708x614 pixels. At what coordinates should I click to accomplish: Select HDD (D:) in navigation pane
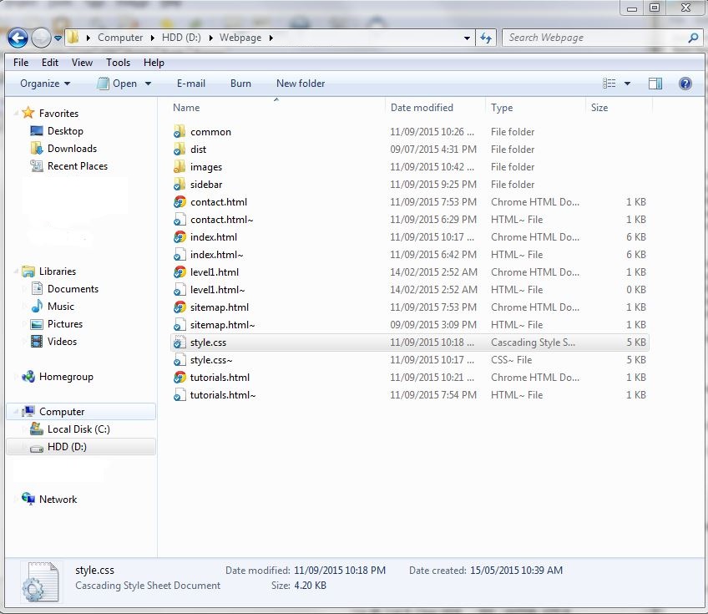(x=81, y=447)
